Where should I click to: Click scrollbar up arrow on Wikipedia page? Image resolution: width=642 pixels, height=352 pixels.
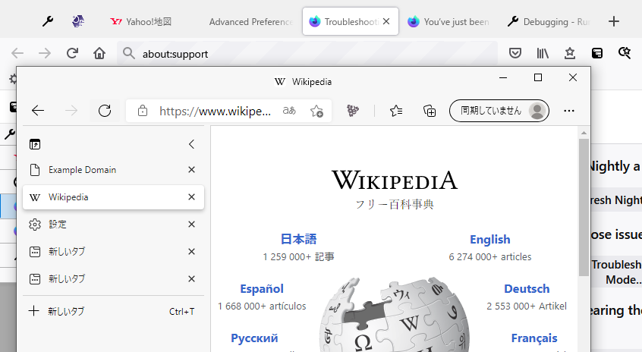pos(584,133)
